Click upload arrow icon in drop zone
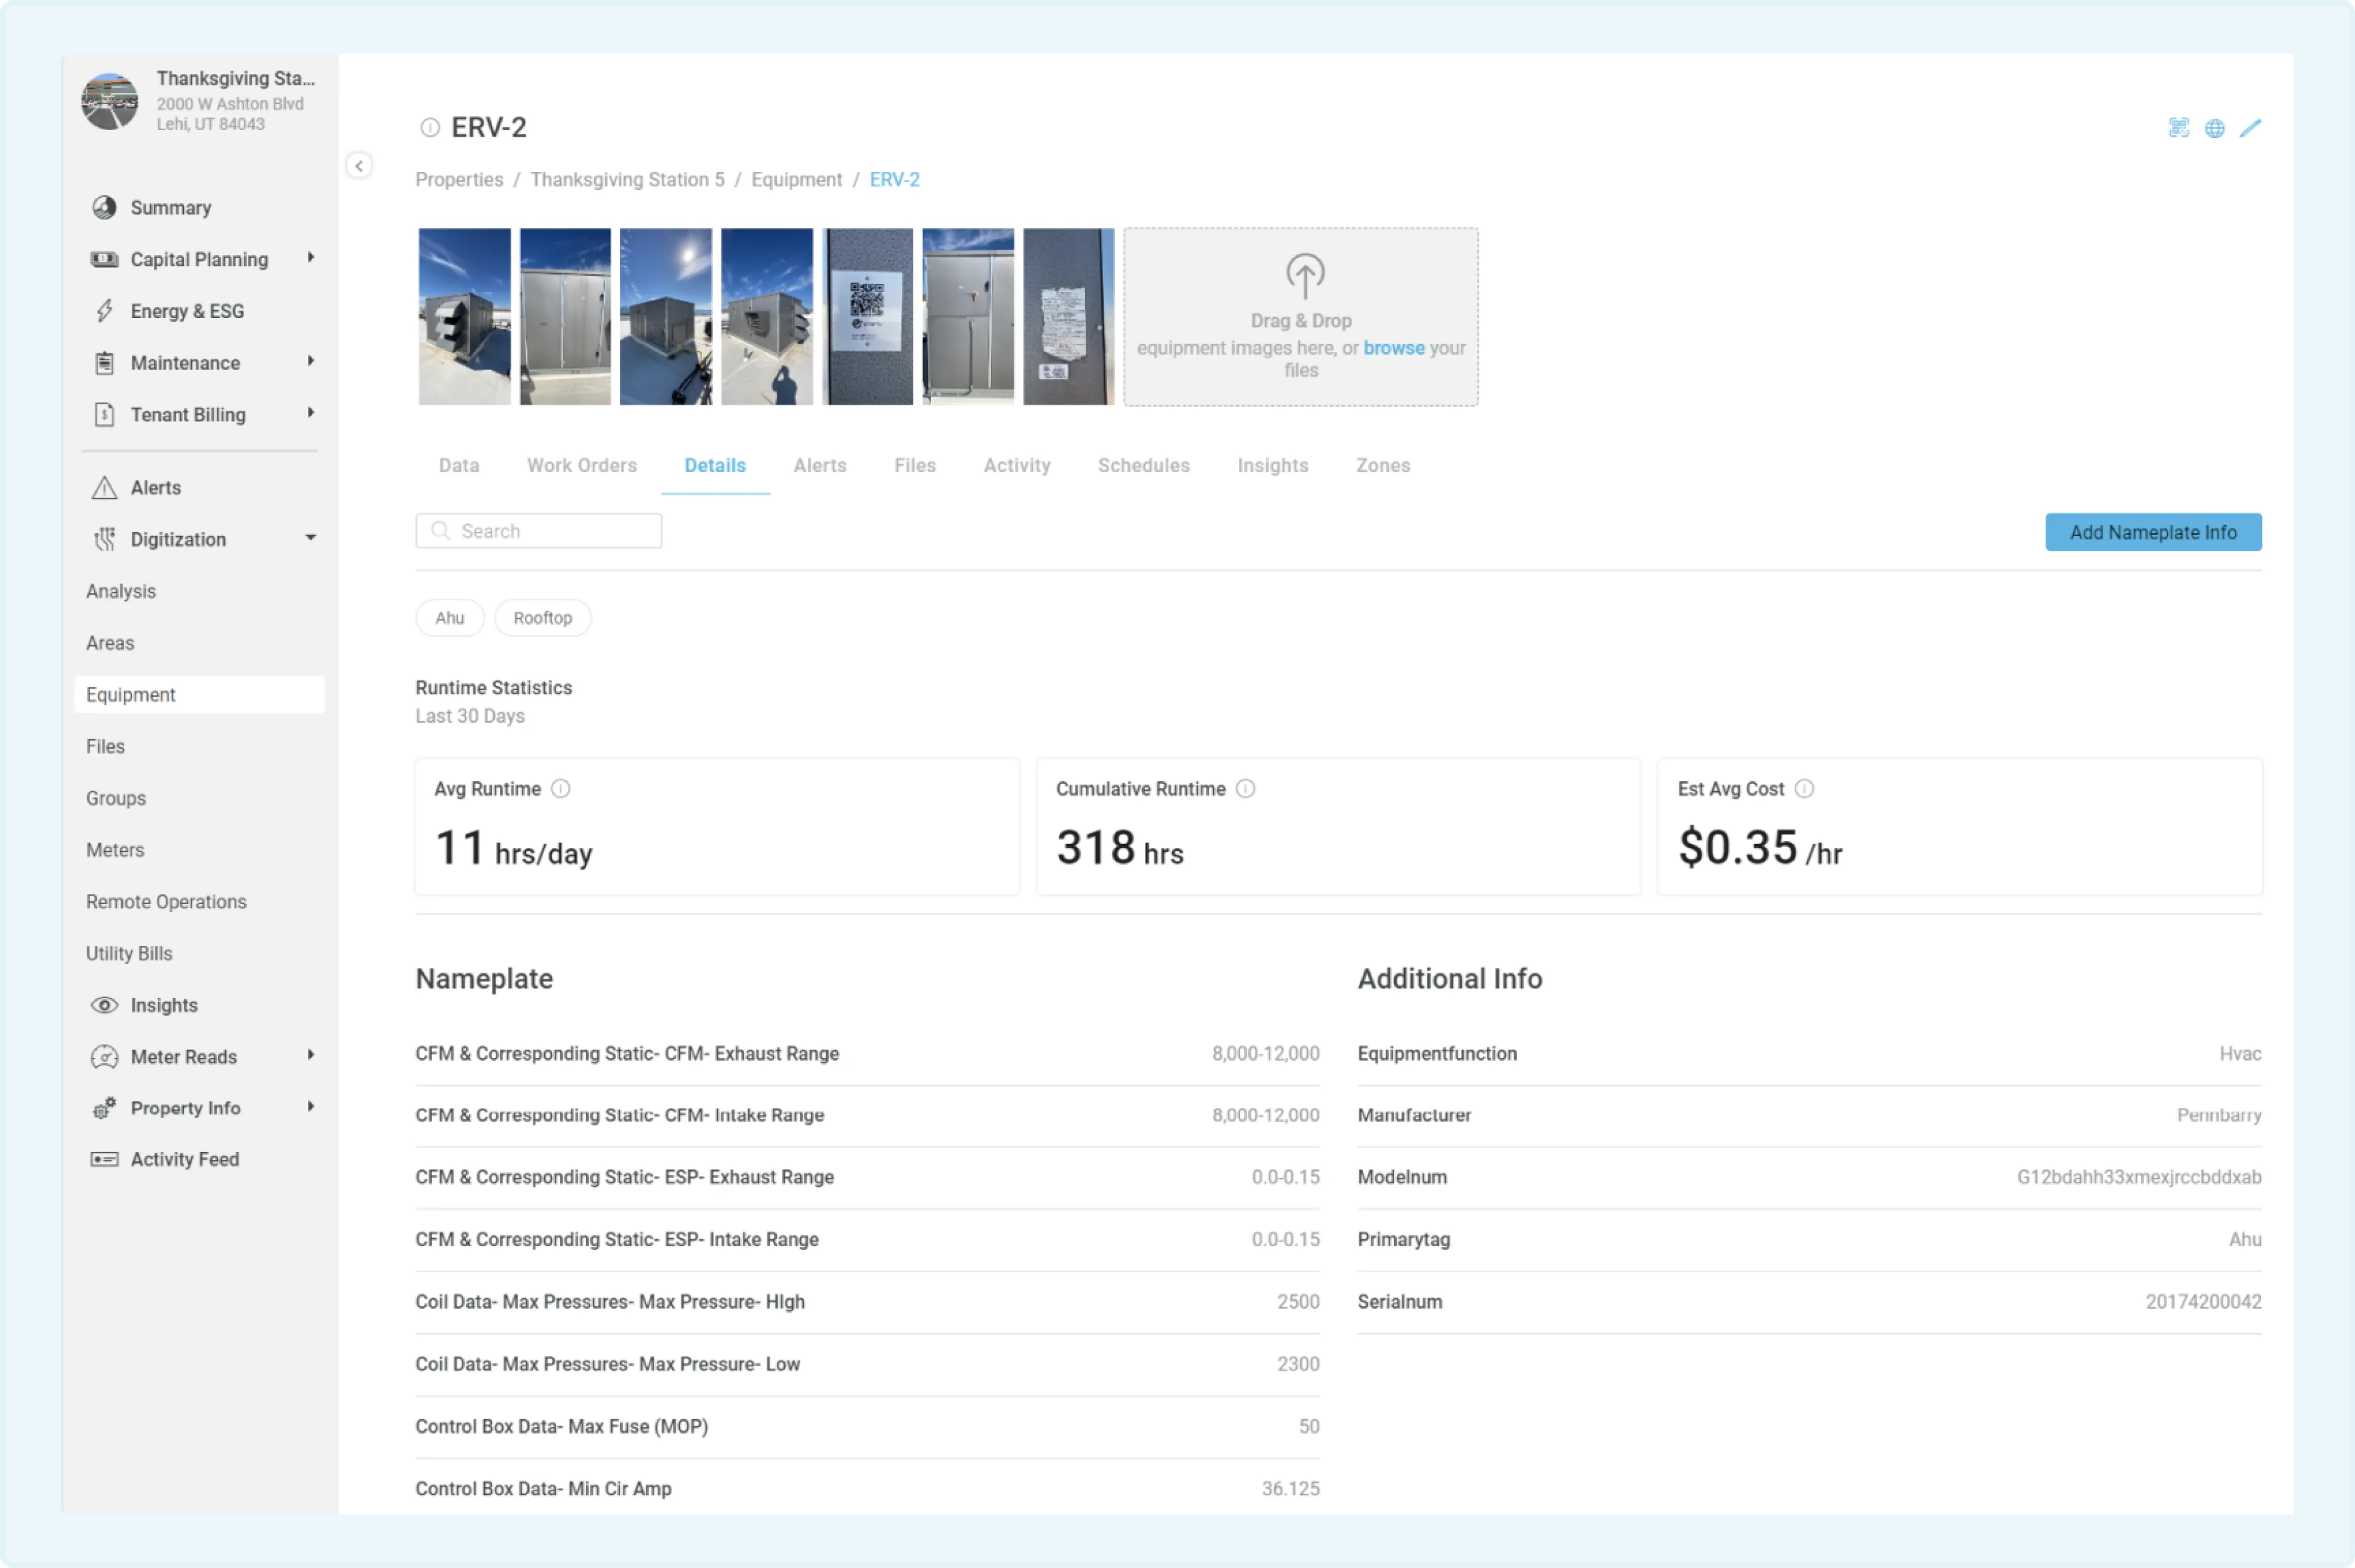The width and height of the screenshot is (2355, 1568). [1305, 275]
